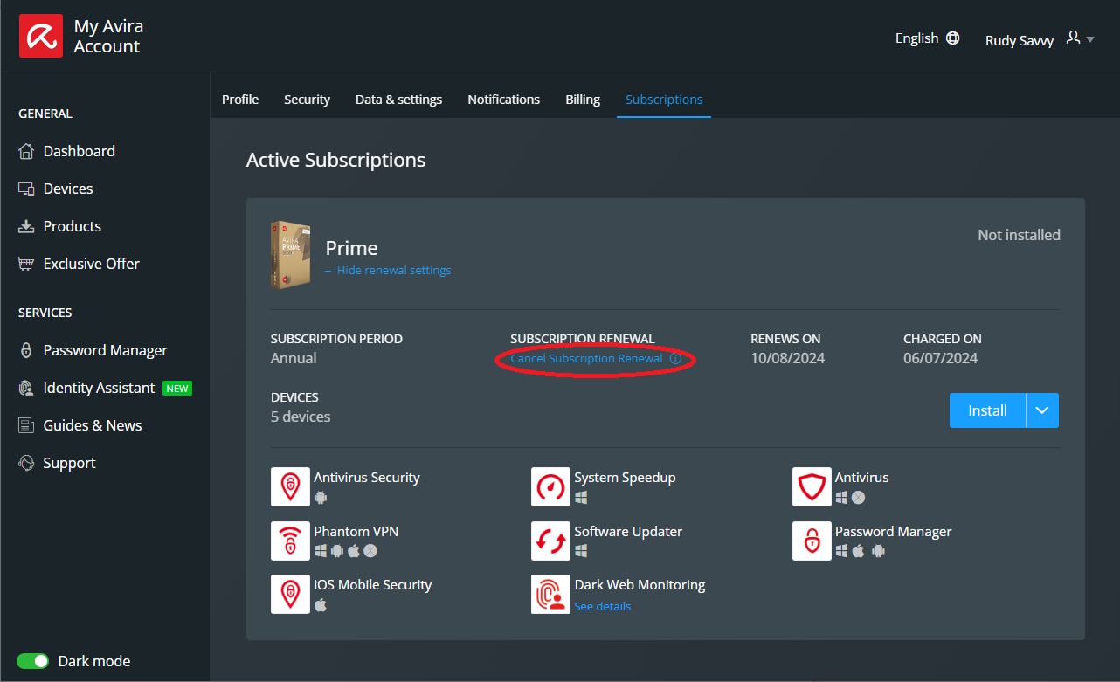Click the Avira Prime box image
The height and width of the screenshot is (682, 1120).
pyautogui.click(x=291, y=255)
